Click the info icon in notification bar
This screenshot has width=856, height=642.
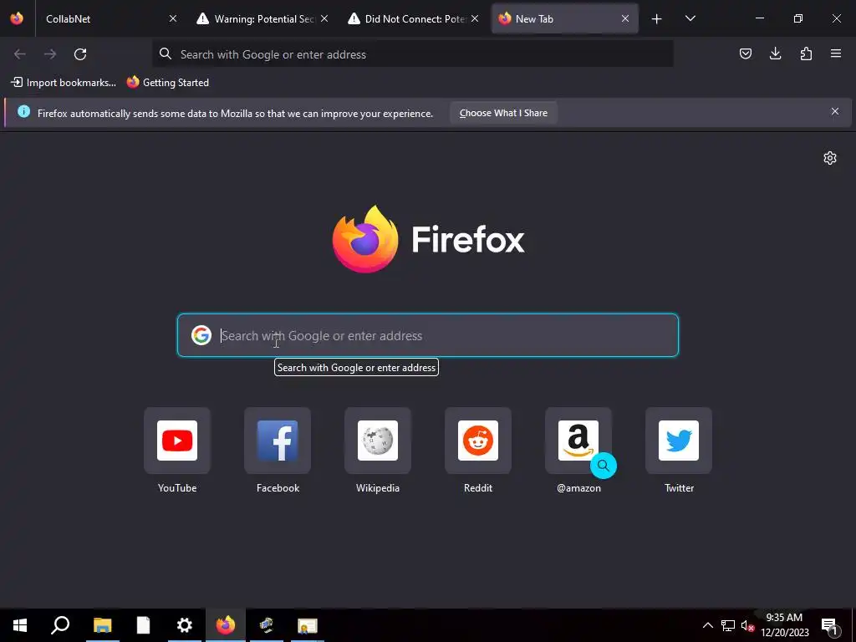[24, 111]
